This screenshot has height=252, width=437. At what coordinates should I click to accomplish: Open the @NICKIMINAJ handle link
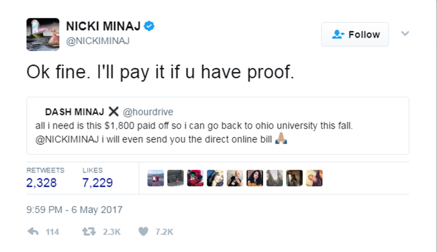tap(98, 41)
